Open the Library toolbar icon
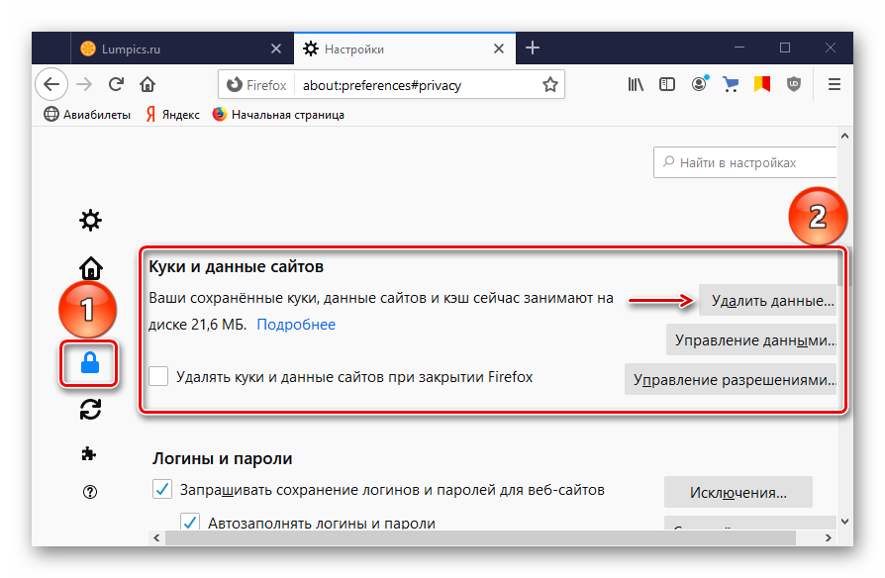Image resolution: width=885 pixels, height=578 pixels. [x=636, y=85]
